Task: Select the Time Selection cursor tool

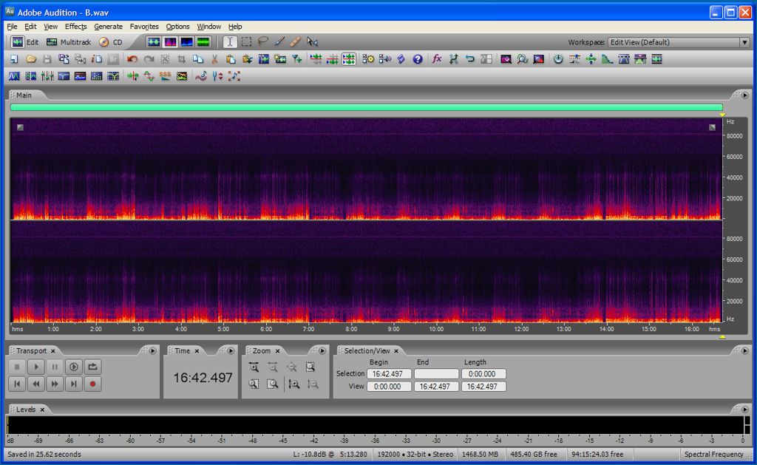Action: pyautogui.click(x=230, y=42)
